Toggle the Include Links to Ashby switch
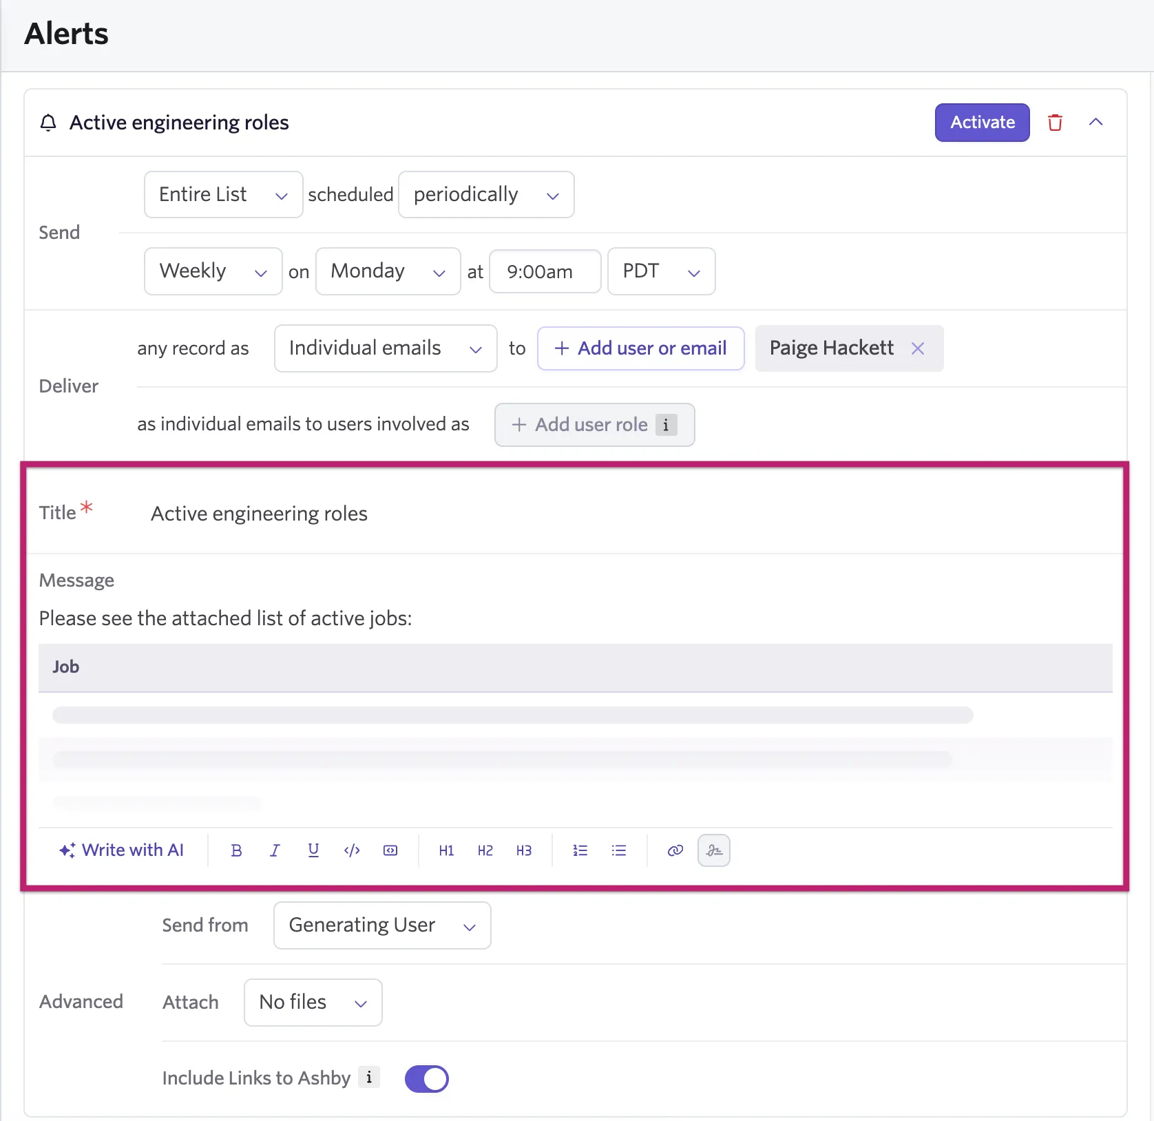Viewport: 1154px width, 1121px height. 427,1078
